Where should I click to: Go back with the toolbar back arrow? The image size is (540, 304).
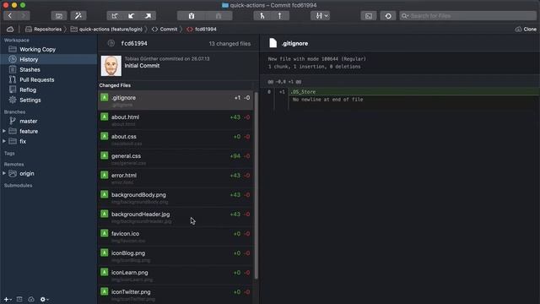click(x=10, y=16)
